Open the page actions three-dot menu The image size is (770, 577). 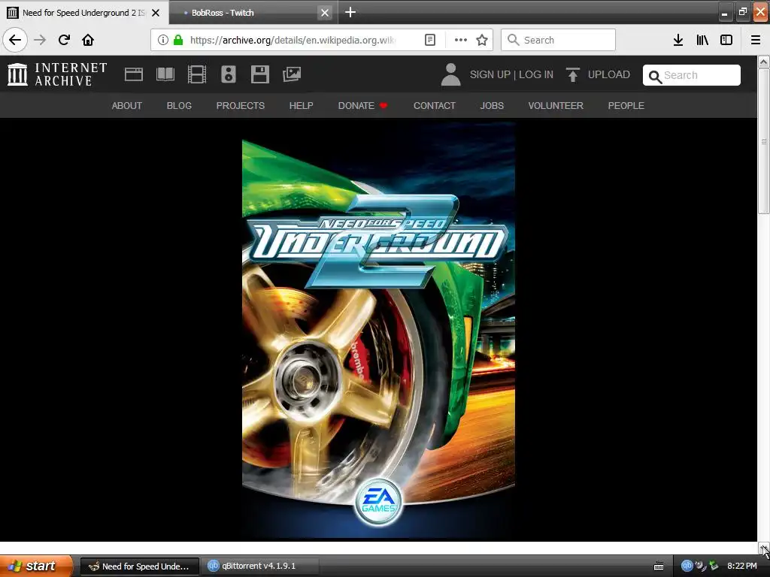tap(461, 40)
